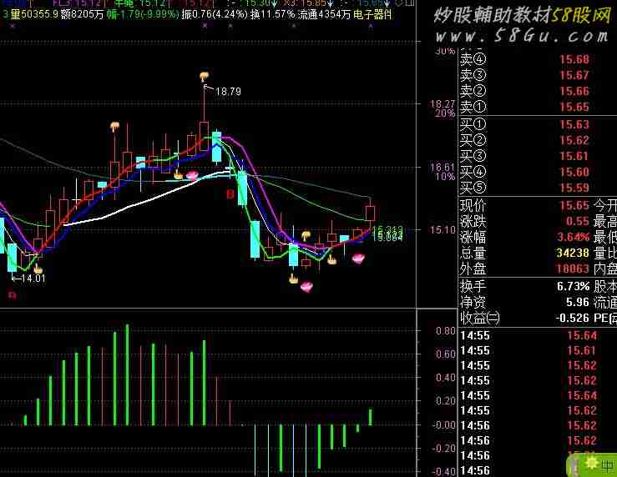Screen dimensions: 617x477
Task: Click the 流通4354万 float shares in the header
Action: 324,15
